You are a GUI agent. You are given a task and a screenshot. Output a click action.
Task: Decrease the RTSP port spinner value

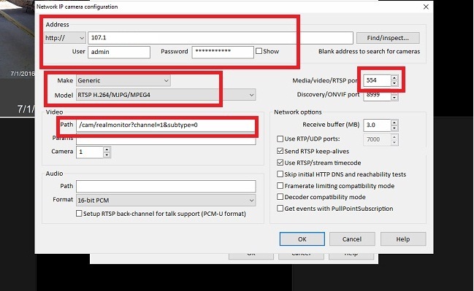[394, 83]
